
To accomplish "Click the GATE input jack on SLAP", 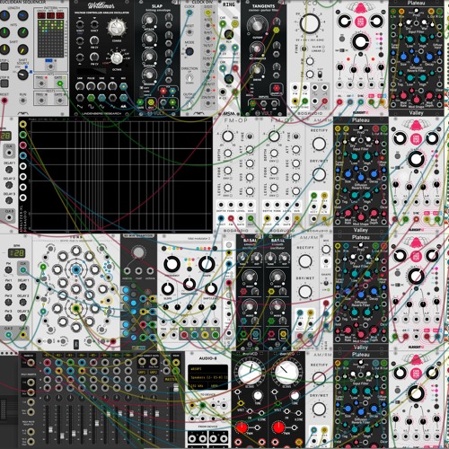I will click(x=140, y=102).
